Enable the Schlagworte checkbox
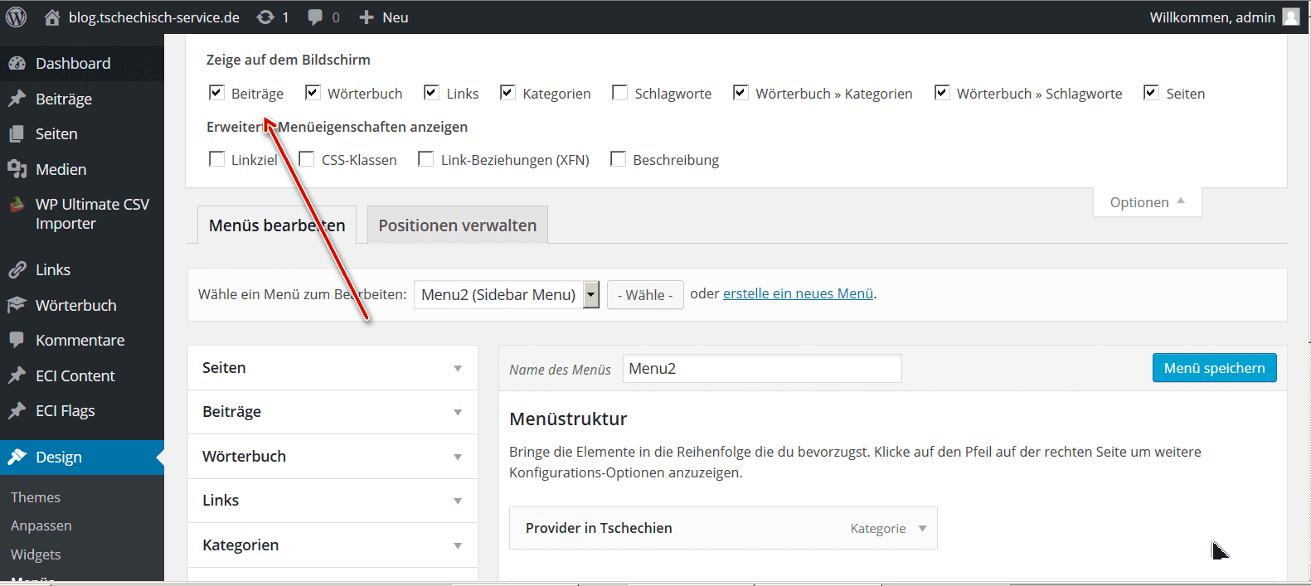 pyautogui.click(x=619, y=92)
